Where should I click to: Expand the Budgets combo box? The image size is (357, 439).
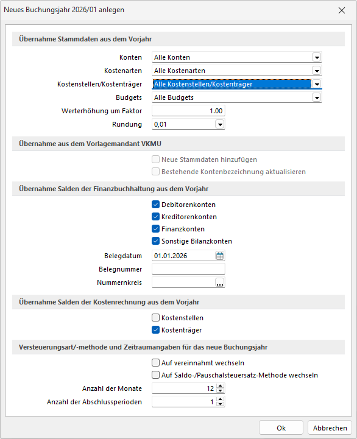click(x=317, y=97)
